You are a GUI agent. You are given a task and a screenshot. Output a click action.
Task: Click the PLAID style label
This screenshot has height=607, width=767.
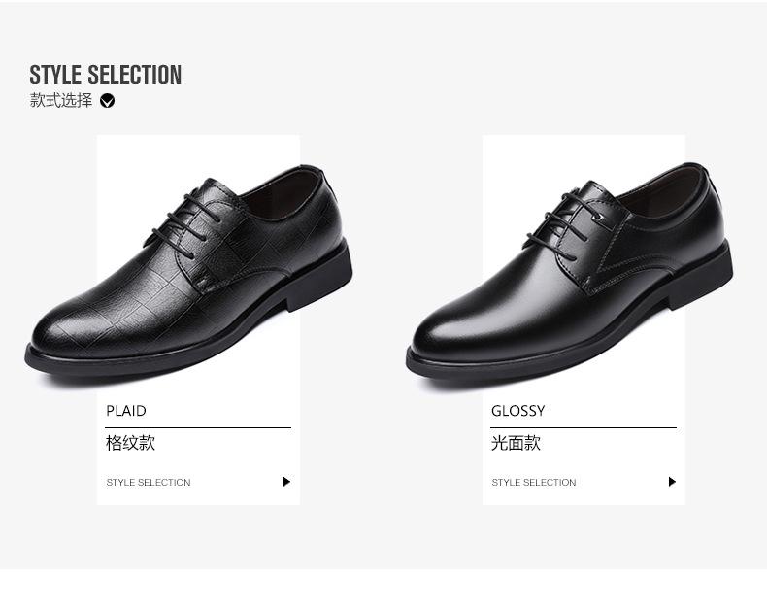coord(126,411)
